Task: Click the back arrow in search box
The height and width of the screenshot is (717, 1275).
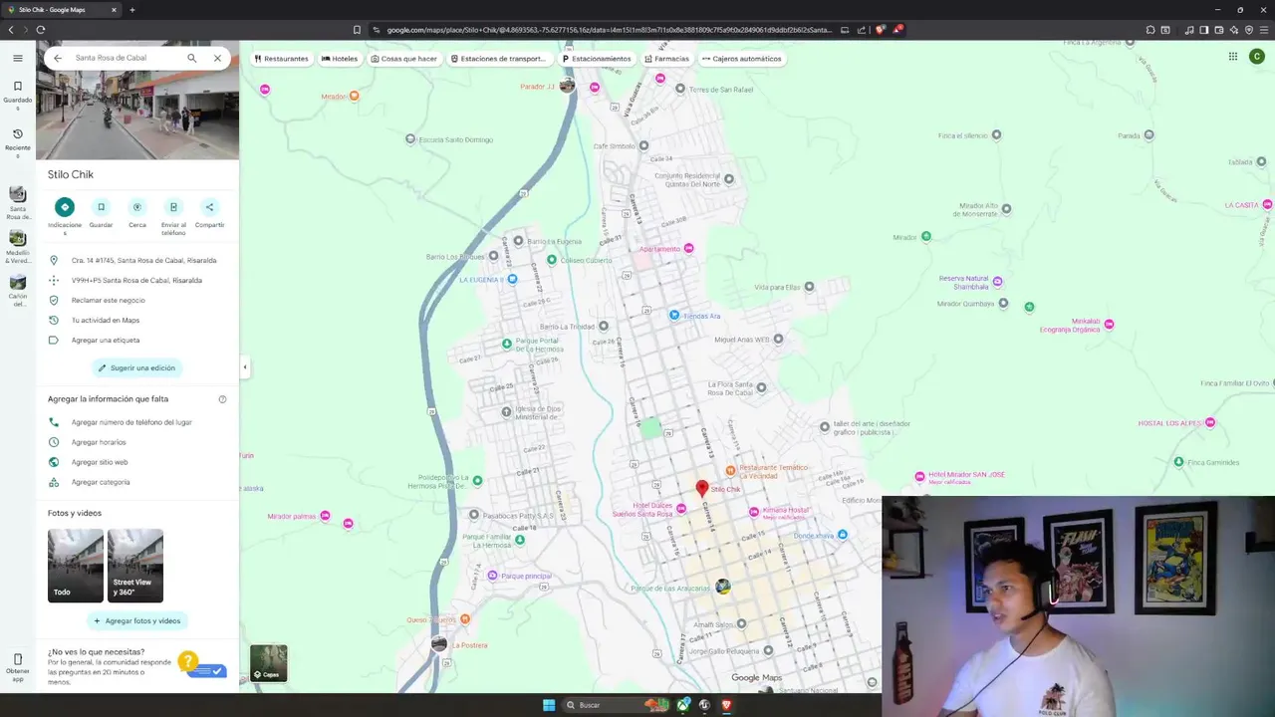Action: [x=58, y=58]
